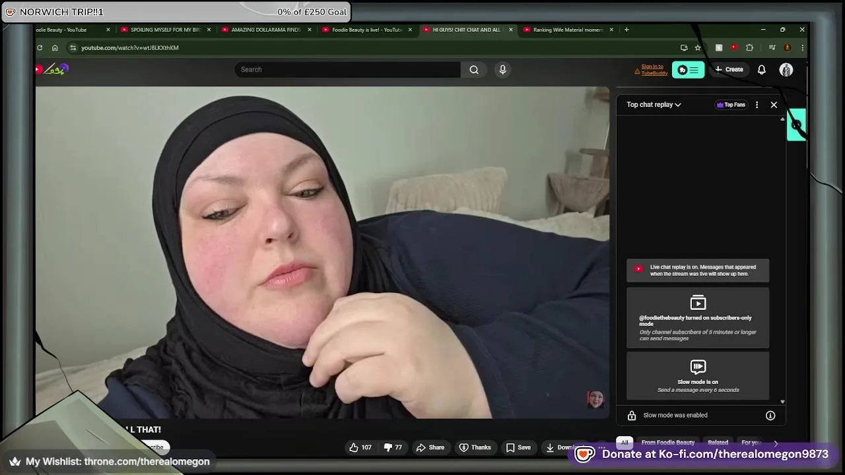This screenshot has height=475, width=845.
Task: Open the account avatar menu on YouTube
Action: pos(786,69)
